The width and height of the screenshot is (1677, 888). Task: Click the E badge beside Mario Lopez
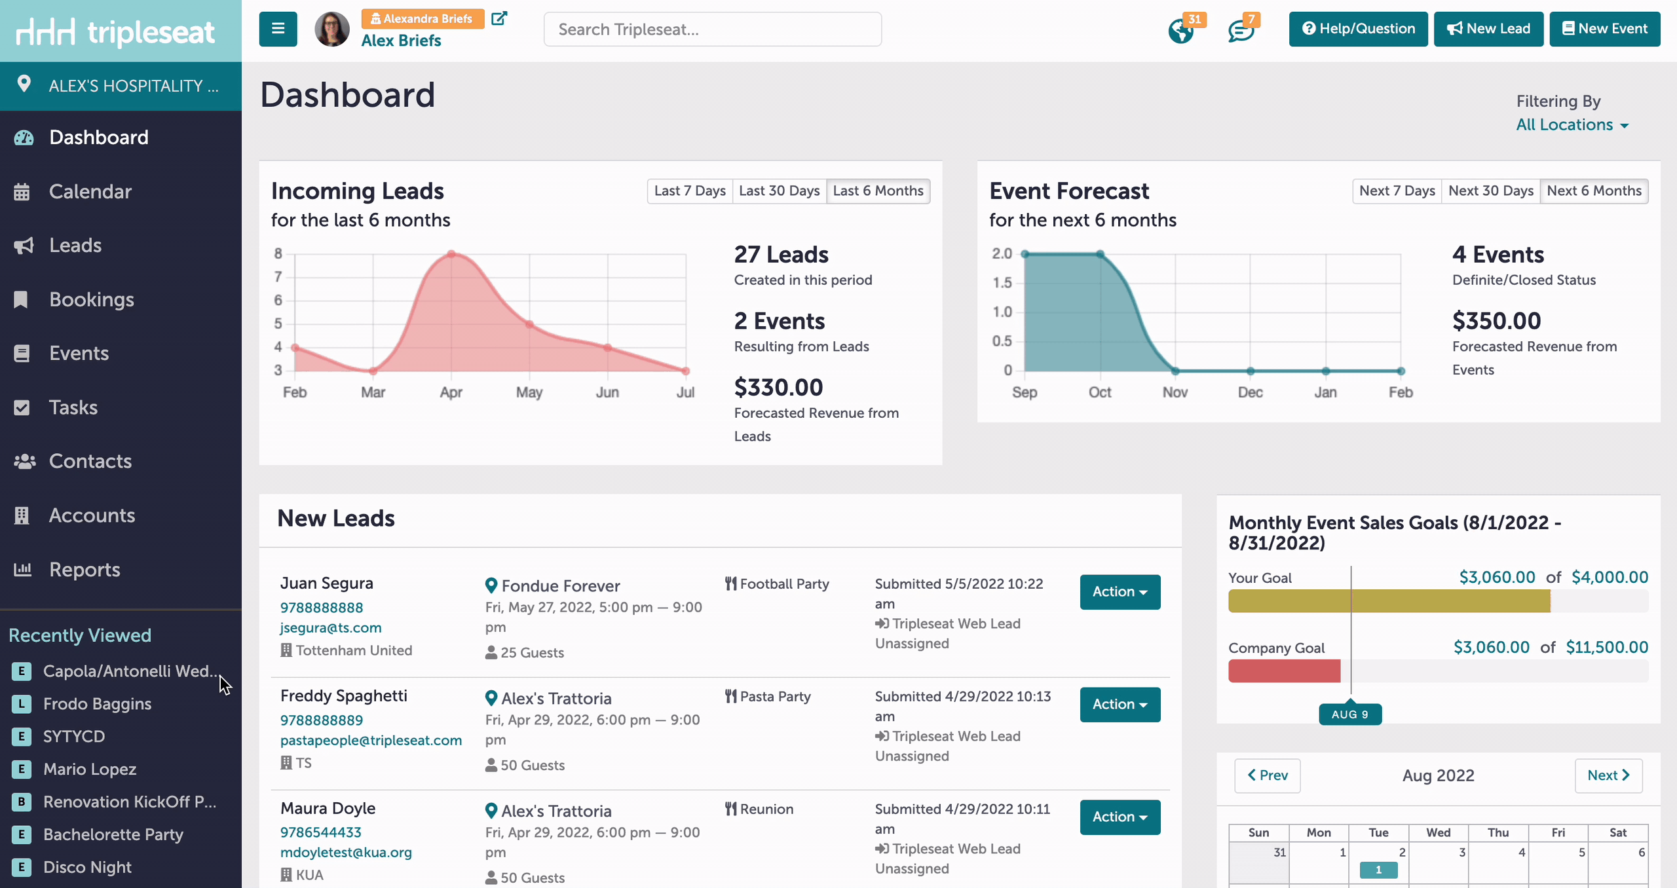(22, 769)
